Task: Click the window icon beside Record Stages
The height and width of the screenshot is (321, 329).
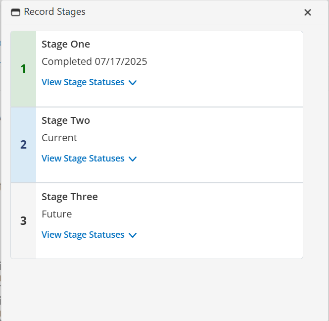Action: coord(16,12)
